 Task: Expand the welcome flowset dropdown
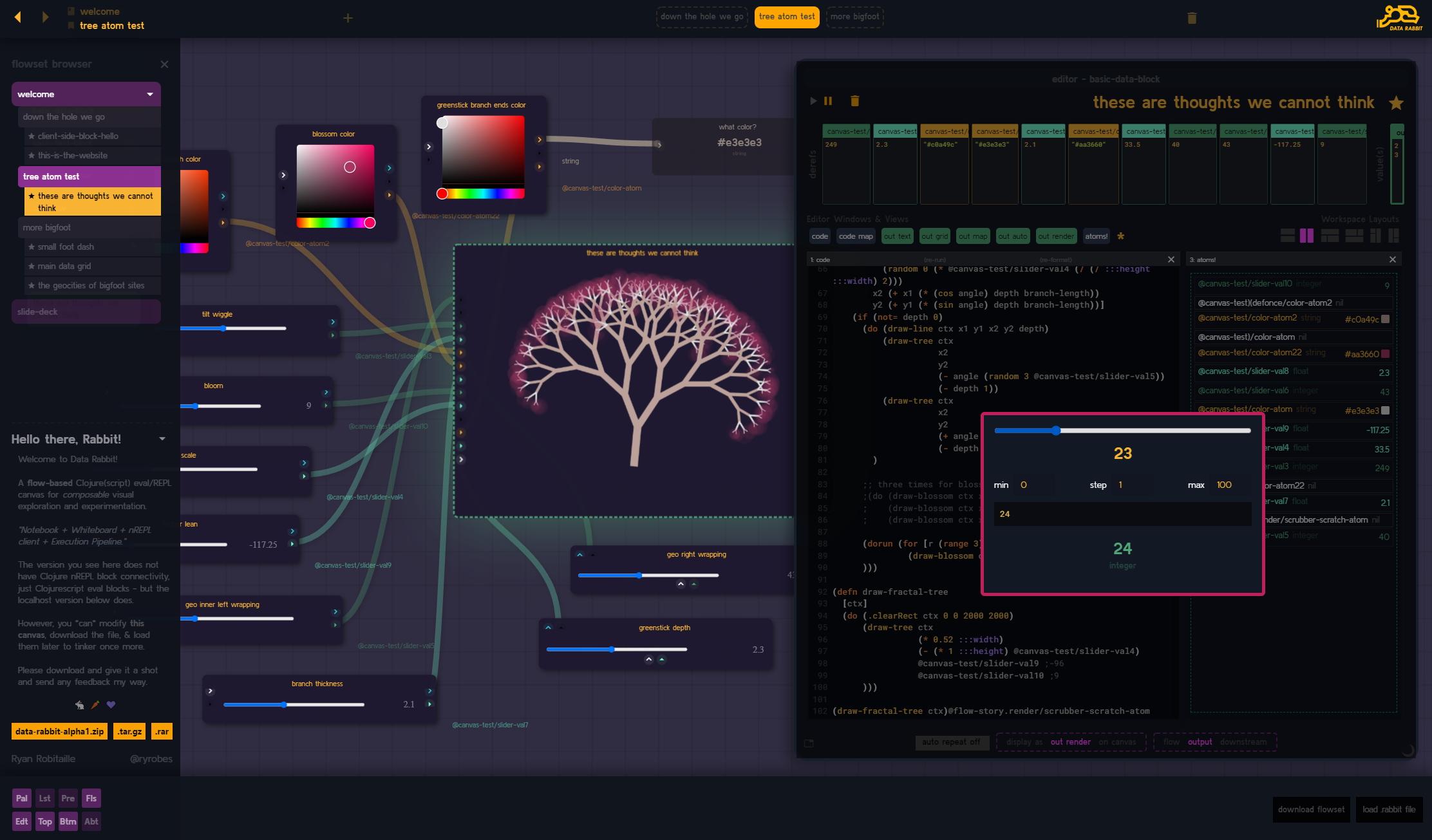coord(150,95)
